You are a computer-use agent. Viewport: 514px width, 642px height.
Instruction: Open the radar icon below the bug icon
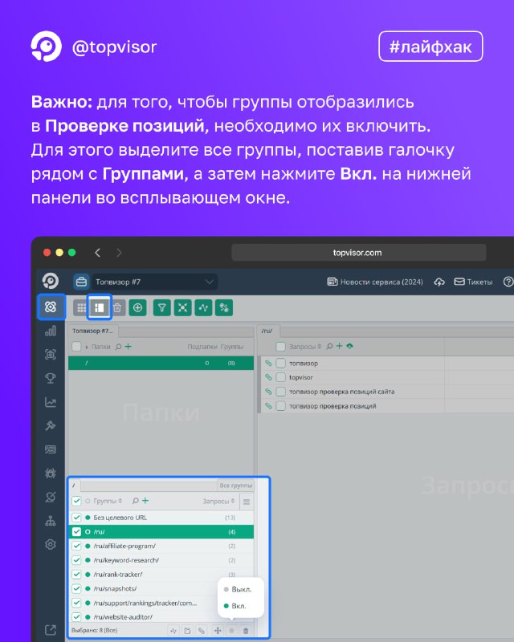point(51,497)
